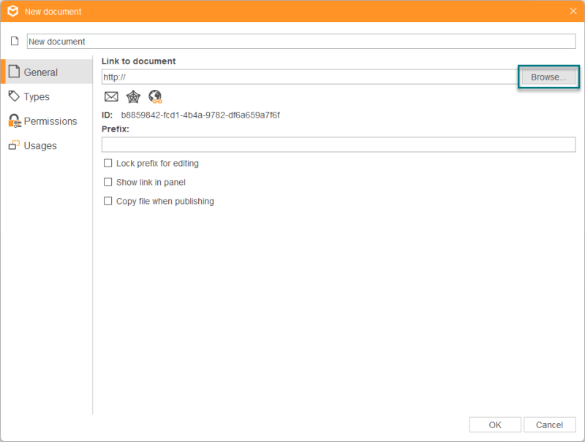Enable Lock prefix for editing
The width and height of the screenshot is (585, 442).
pyautogui.click(x=108, y=163)
